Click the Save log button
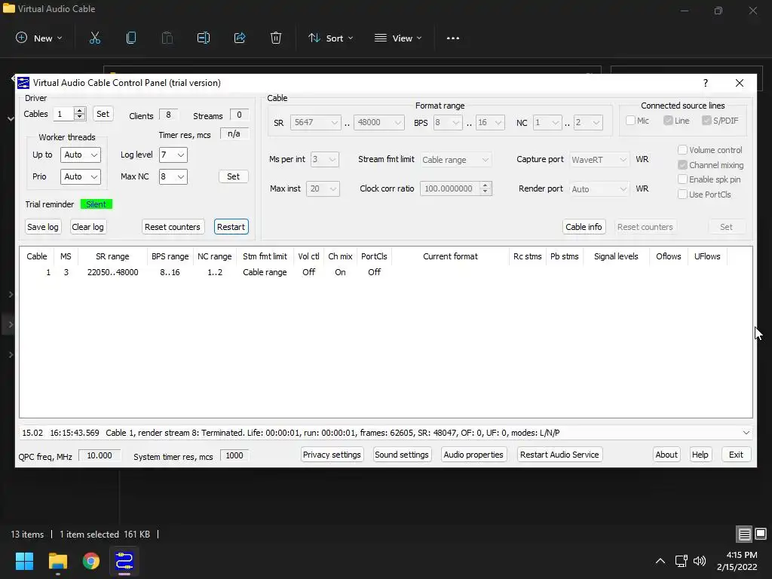Viewport: 772px width, 579px height. pos(43,227)
